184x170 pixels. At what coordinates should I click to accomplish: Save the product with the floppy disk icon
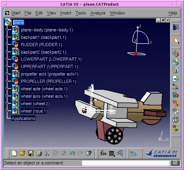(x=30, y=153)
